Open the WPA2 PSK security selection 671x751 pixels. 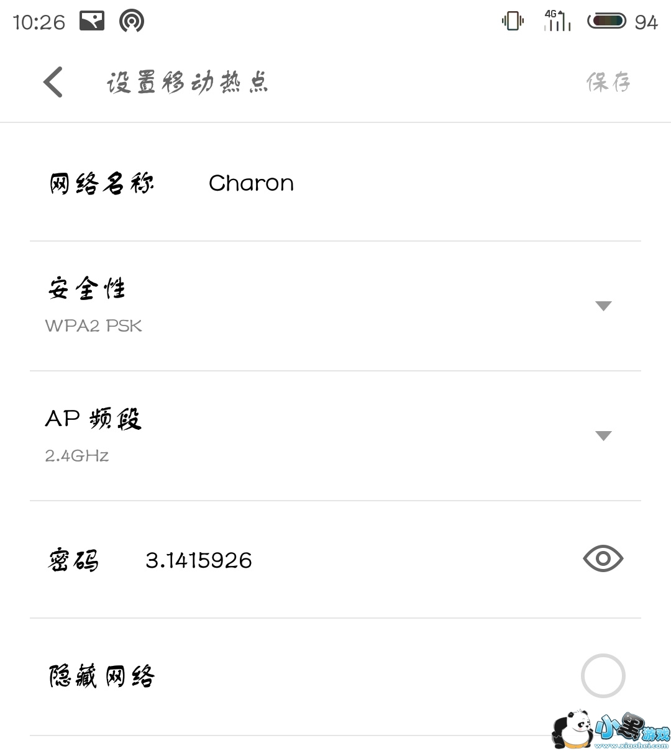pos(94,325)
